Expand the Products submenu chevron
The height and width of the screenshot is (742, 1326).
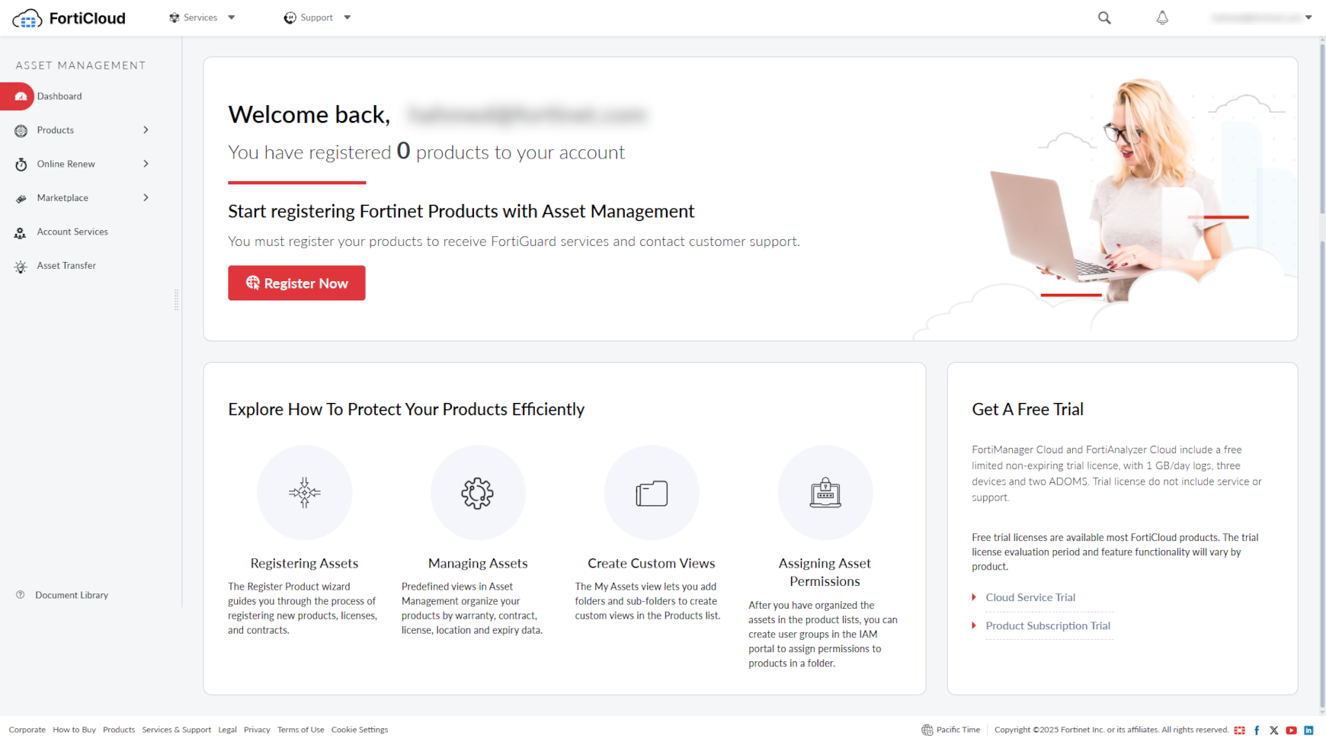coord(146,130)
